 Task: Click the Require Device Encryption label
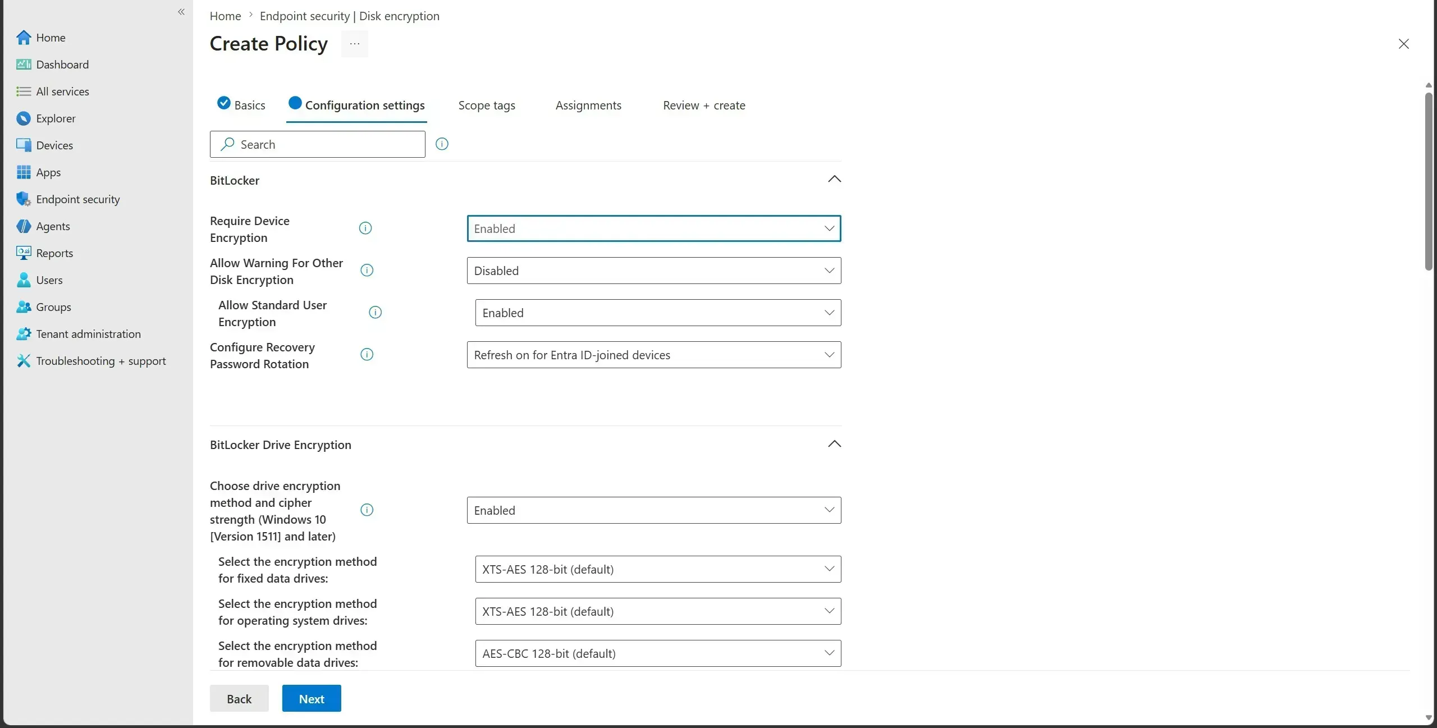(250, 229)
